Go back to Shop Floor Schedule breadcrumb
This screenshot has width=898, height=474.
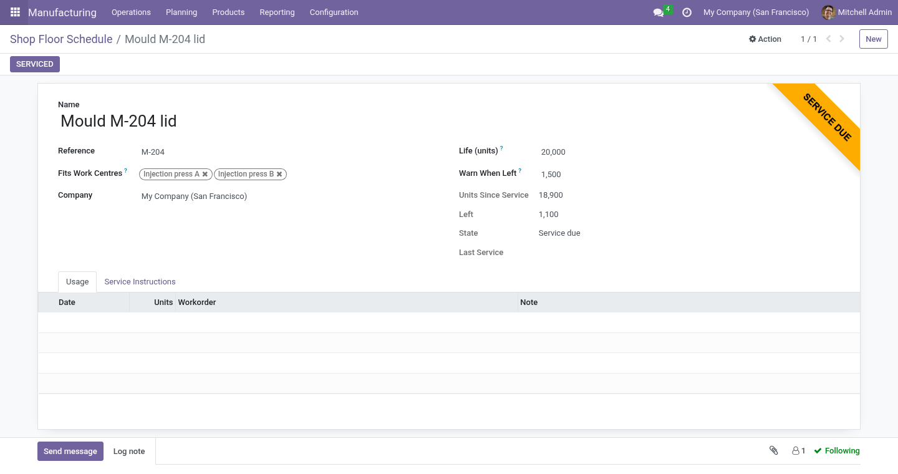click(61, 39)
